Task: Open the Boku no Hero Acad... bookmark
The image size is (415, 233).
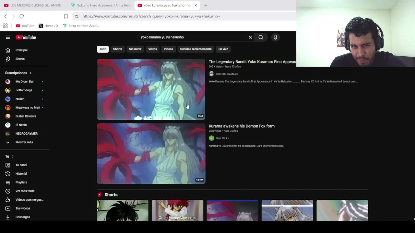Action: tap(81, 26)
